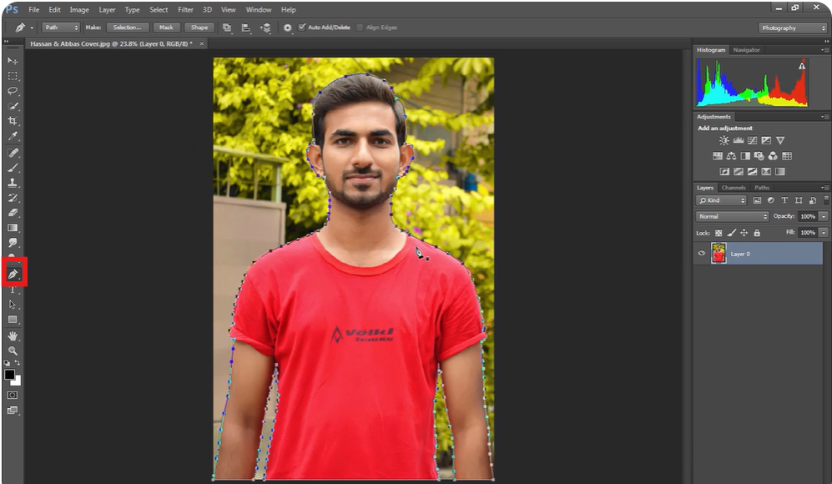This screenshot has height=484, width=832.
Task: Select the Blur/Smudge tool
Action: 13,243
